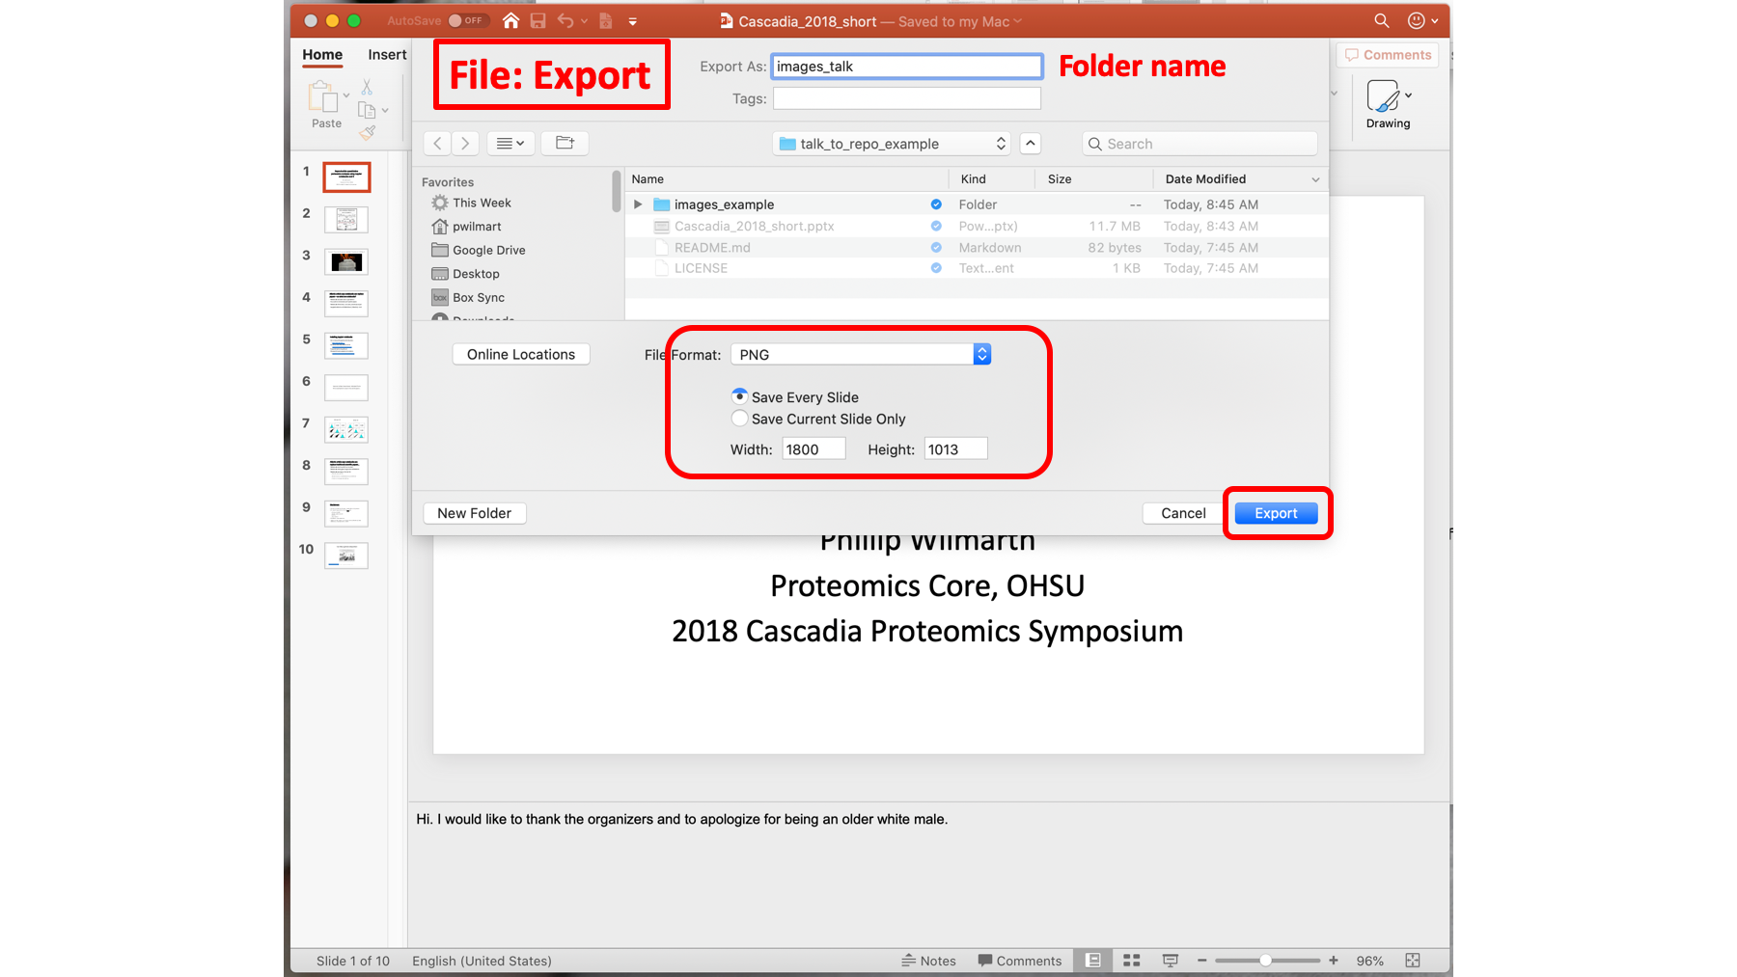Click the Comments button in ribbon
Viewport: 1737px width, 977px height.
pyautogui.click(x=1388, y=55)
